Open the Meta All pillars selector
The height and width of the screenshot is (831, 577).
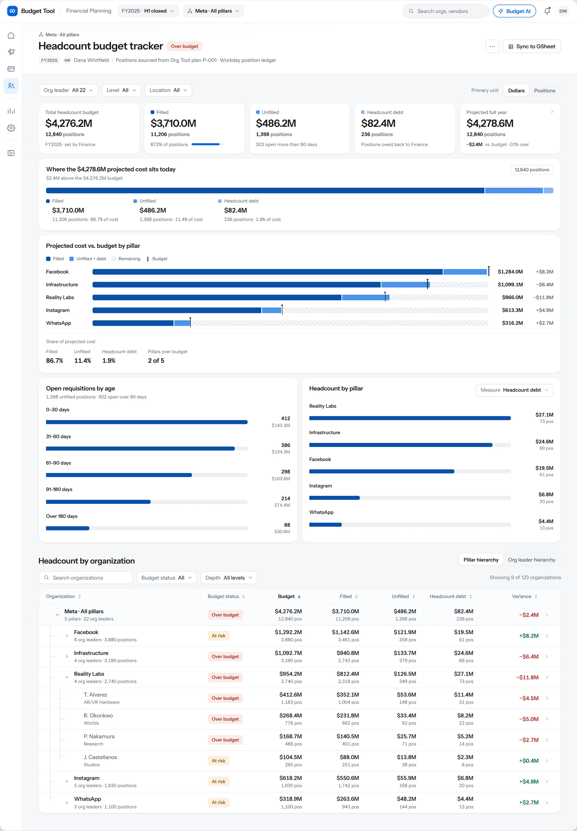[213, 11]
